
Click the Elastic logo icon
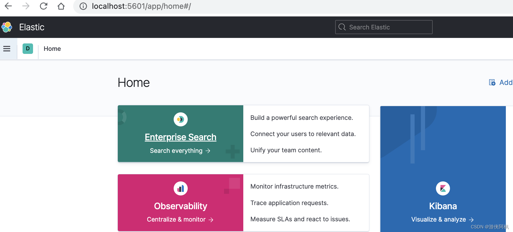(x=7, y=27)
